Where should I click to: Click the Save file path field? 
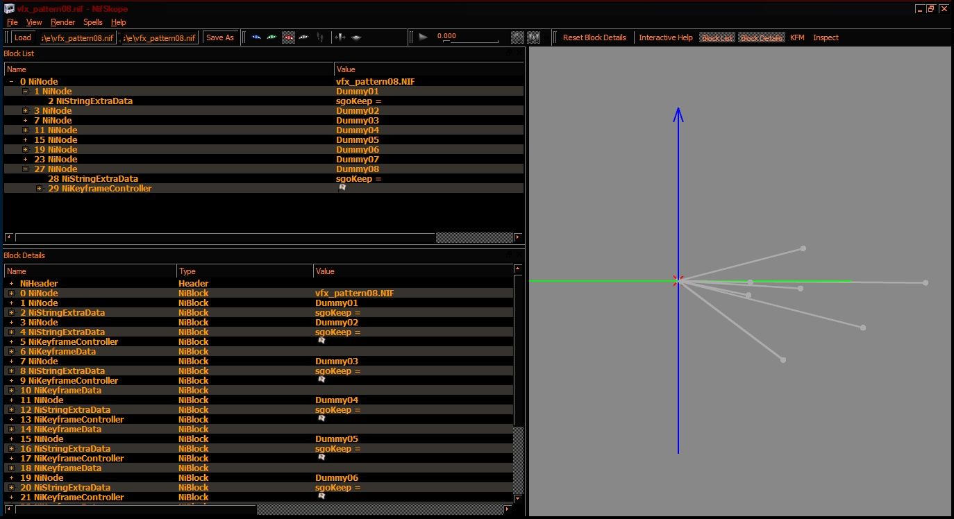click(160, 37)
